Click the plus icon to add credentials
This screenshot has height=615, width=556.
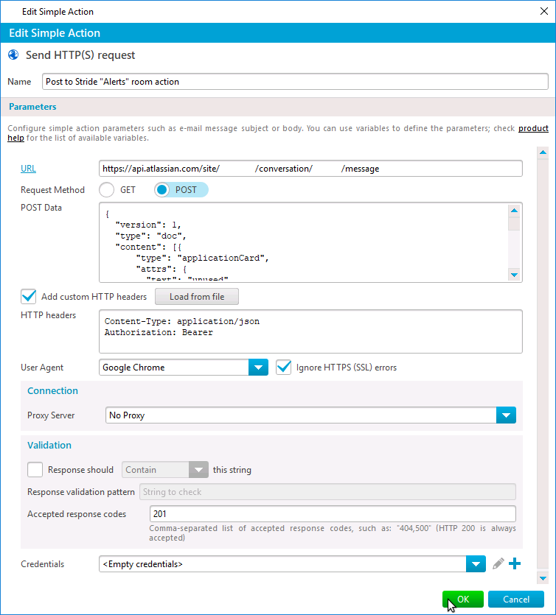pyautogui.click(x=515, y=564)
